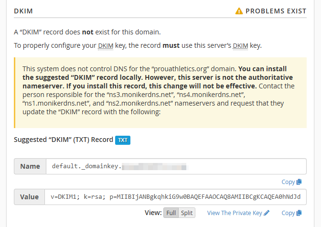Click the Suggested DKIM (TXT) Record heading
321x227 pixels.
(64, 140)
